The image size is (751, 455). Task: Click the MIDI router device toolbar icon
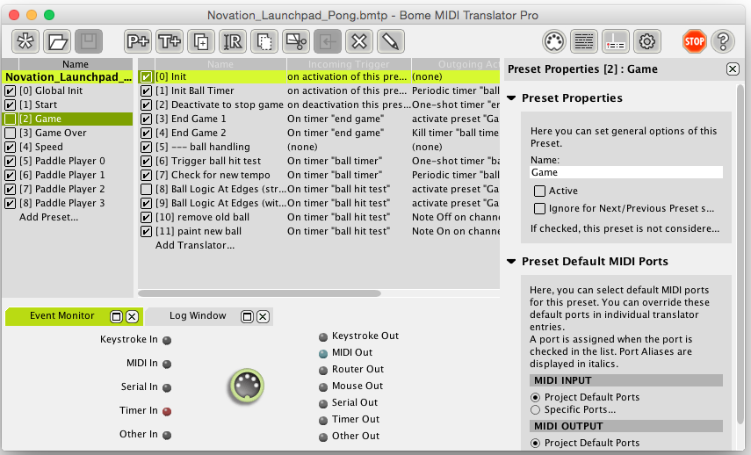click(x=616, y=41)
